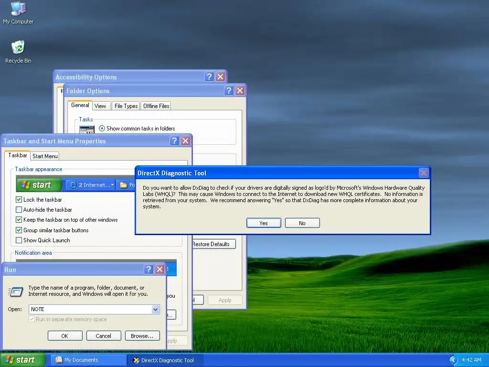Click the 2 Internet... preview taskbar group
The image size is (489, 367).
pyautogui.click(x=91, y=185)
